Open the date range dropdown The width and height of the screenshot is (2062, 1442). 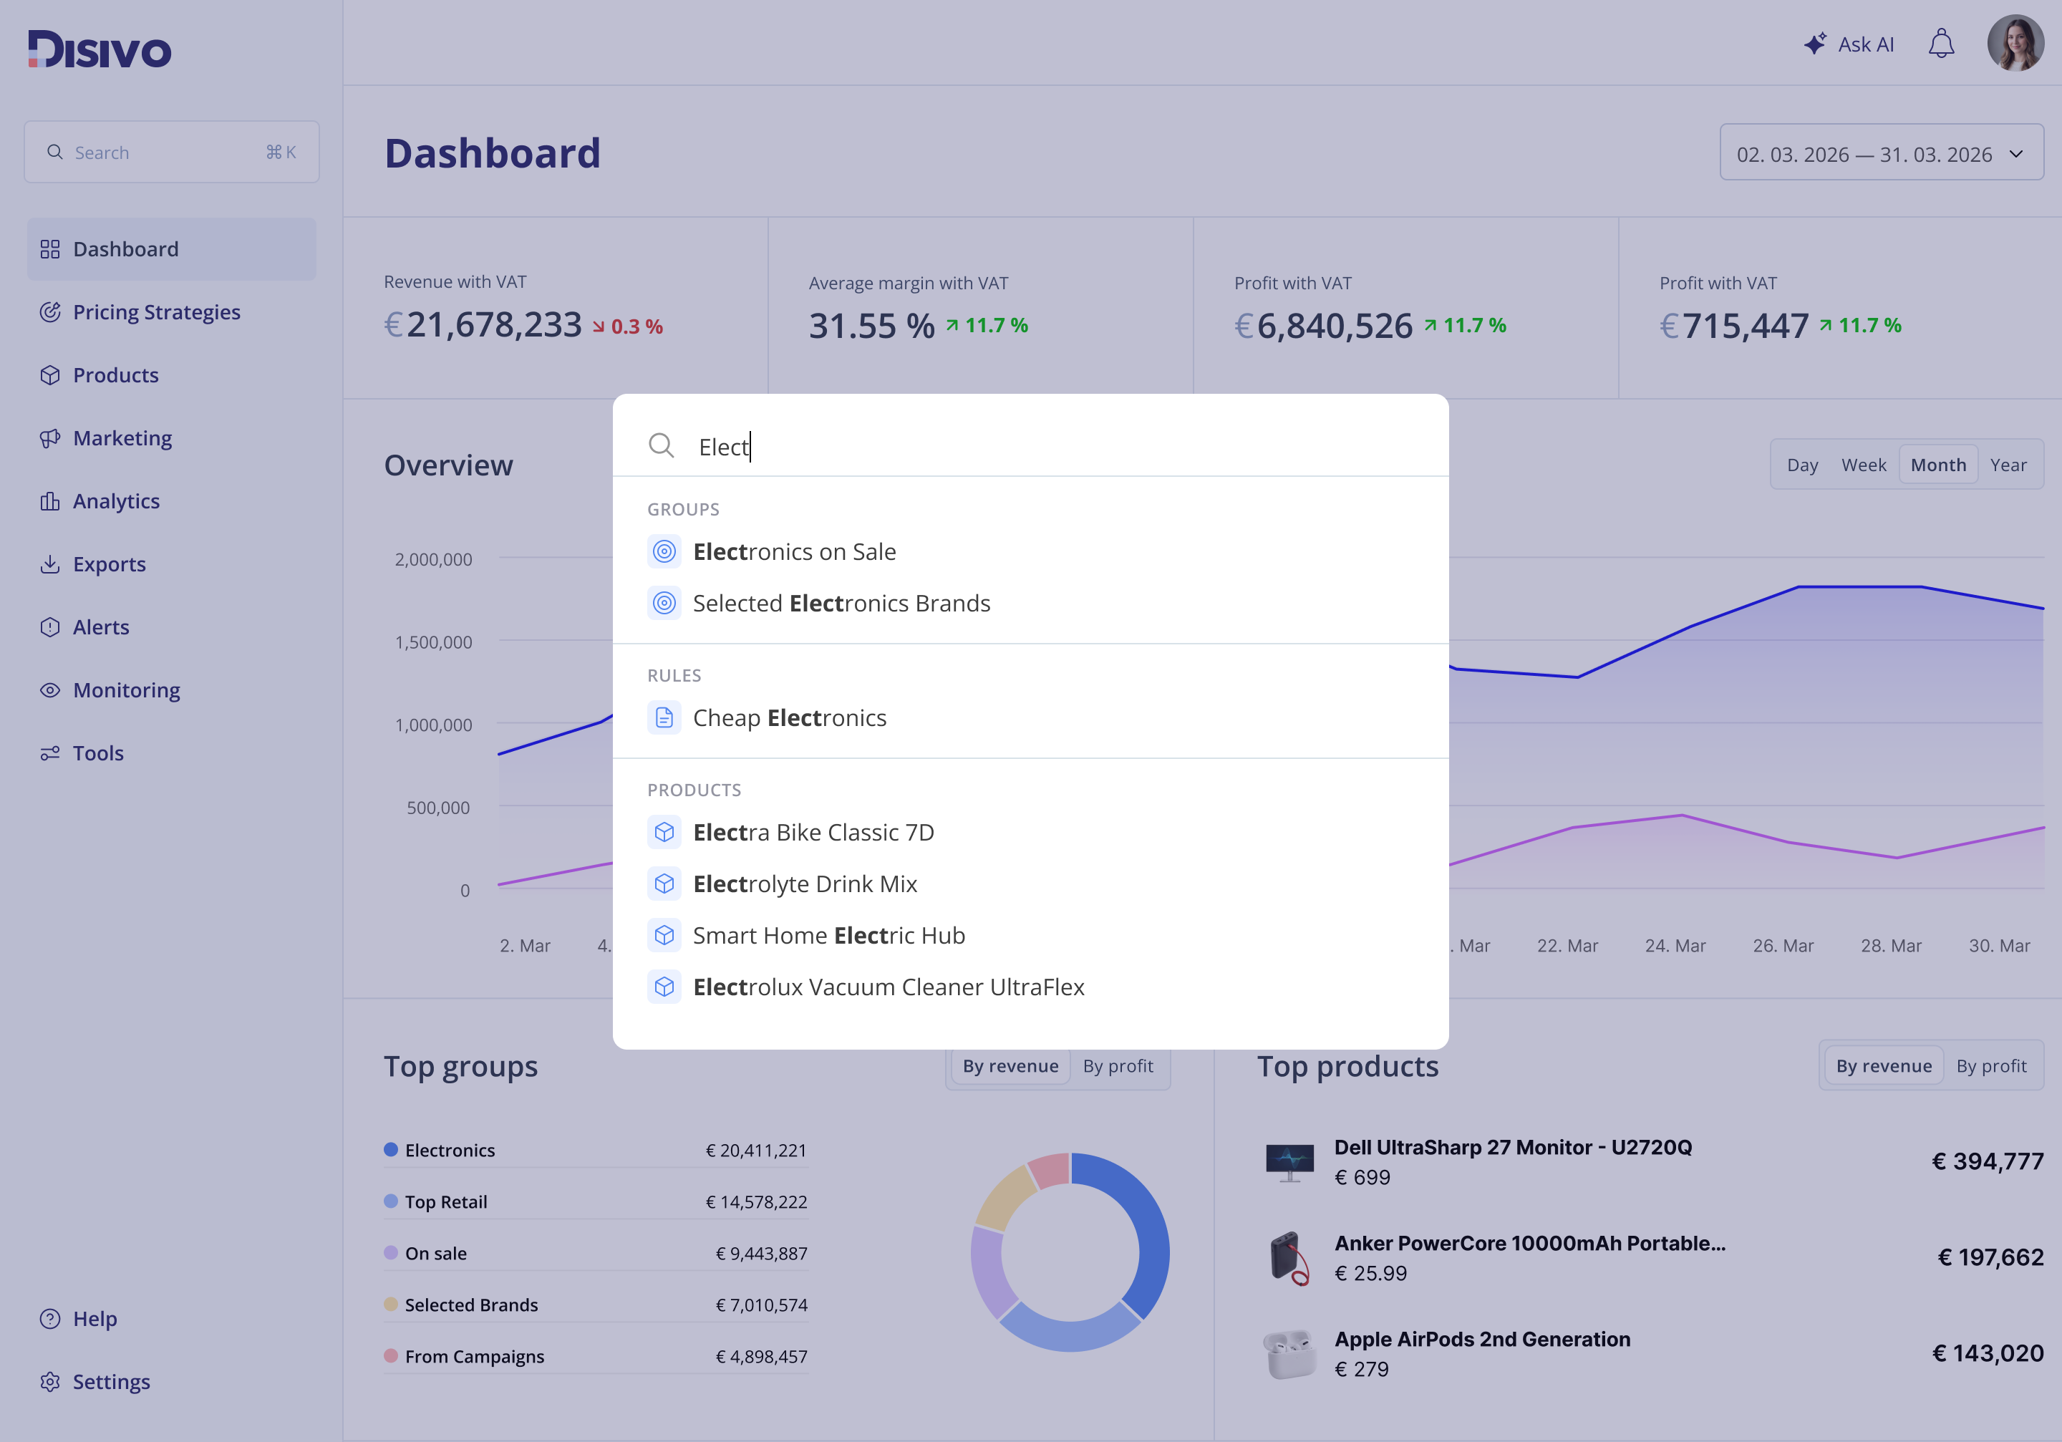tap(1882, 153)
